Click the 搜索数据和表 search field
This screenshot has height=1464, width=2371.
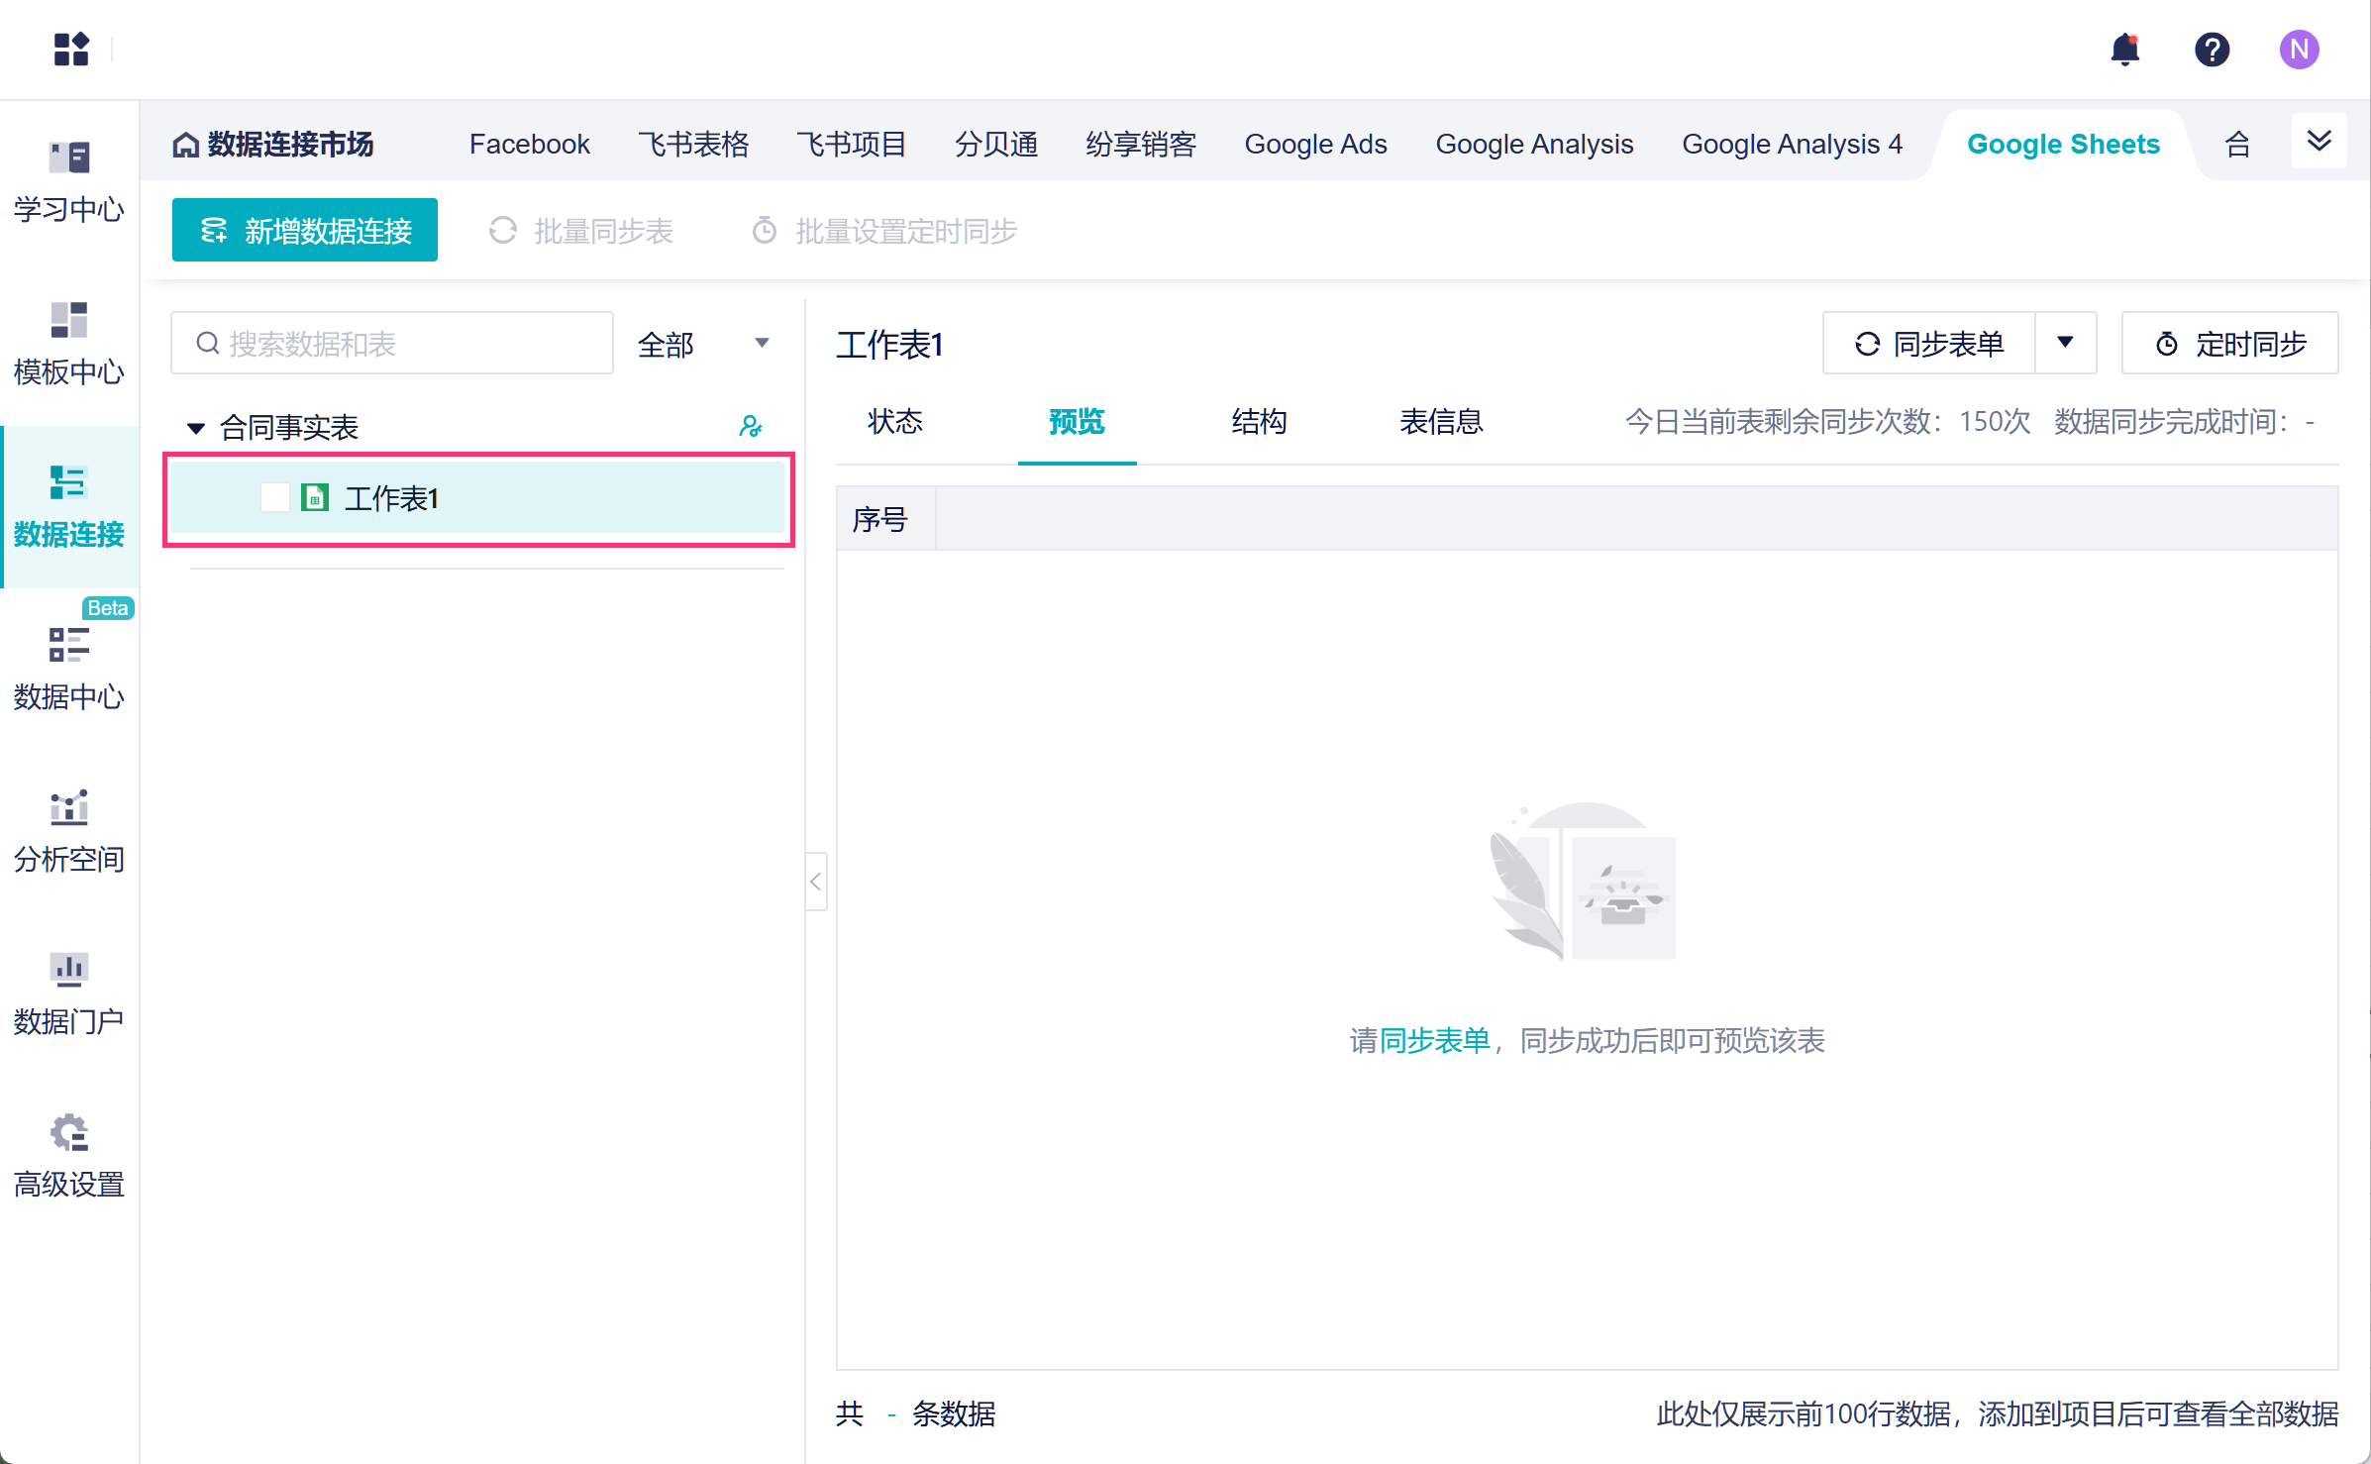click(393, 344)
